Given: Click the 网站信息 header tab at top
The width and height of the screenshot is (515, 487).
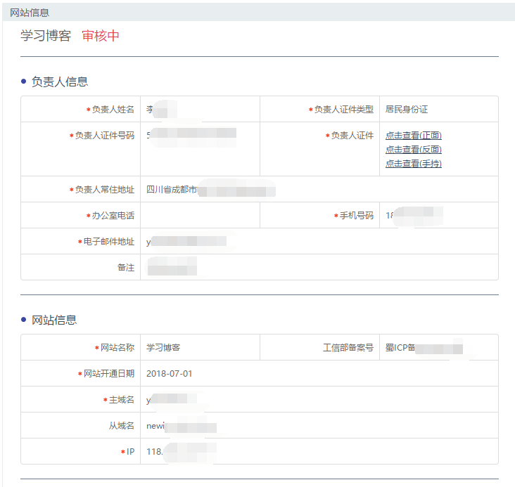Looking at the screenshot, I should 30,12.
